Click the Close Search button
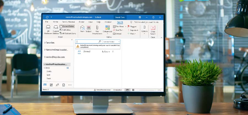Image resolution: width=248 pixels, height=115 pixels. (153, 30)
